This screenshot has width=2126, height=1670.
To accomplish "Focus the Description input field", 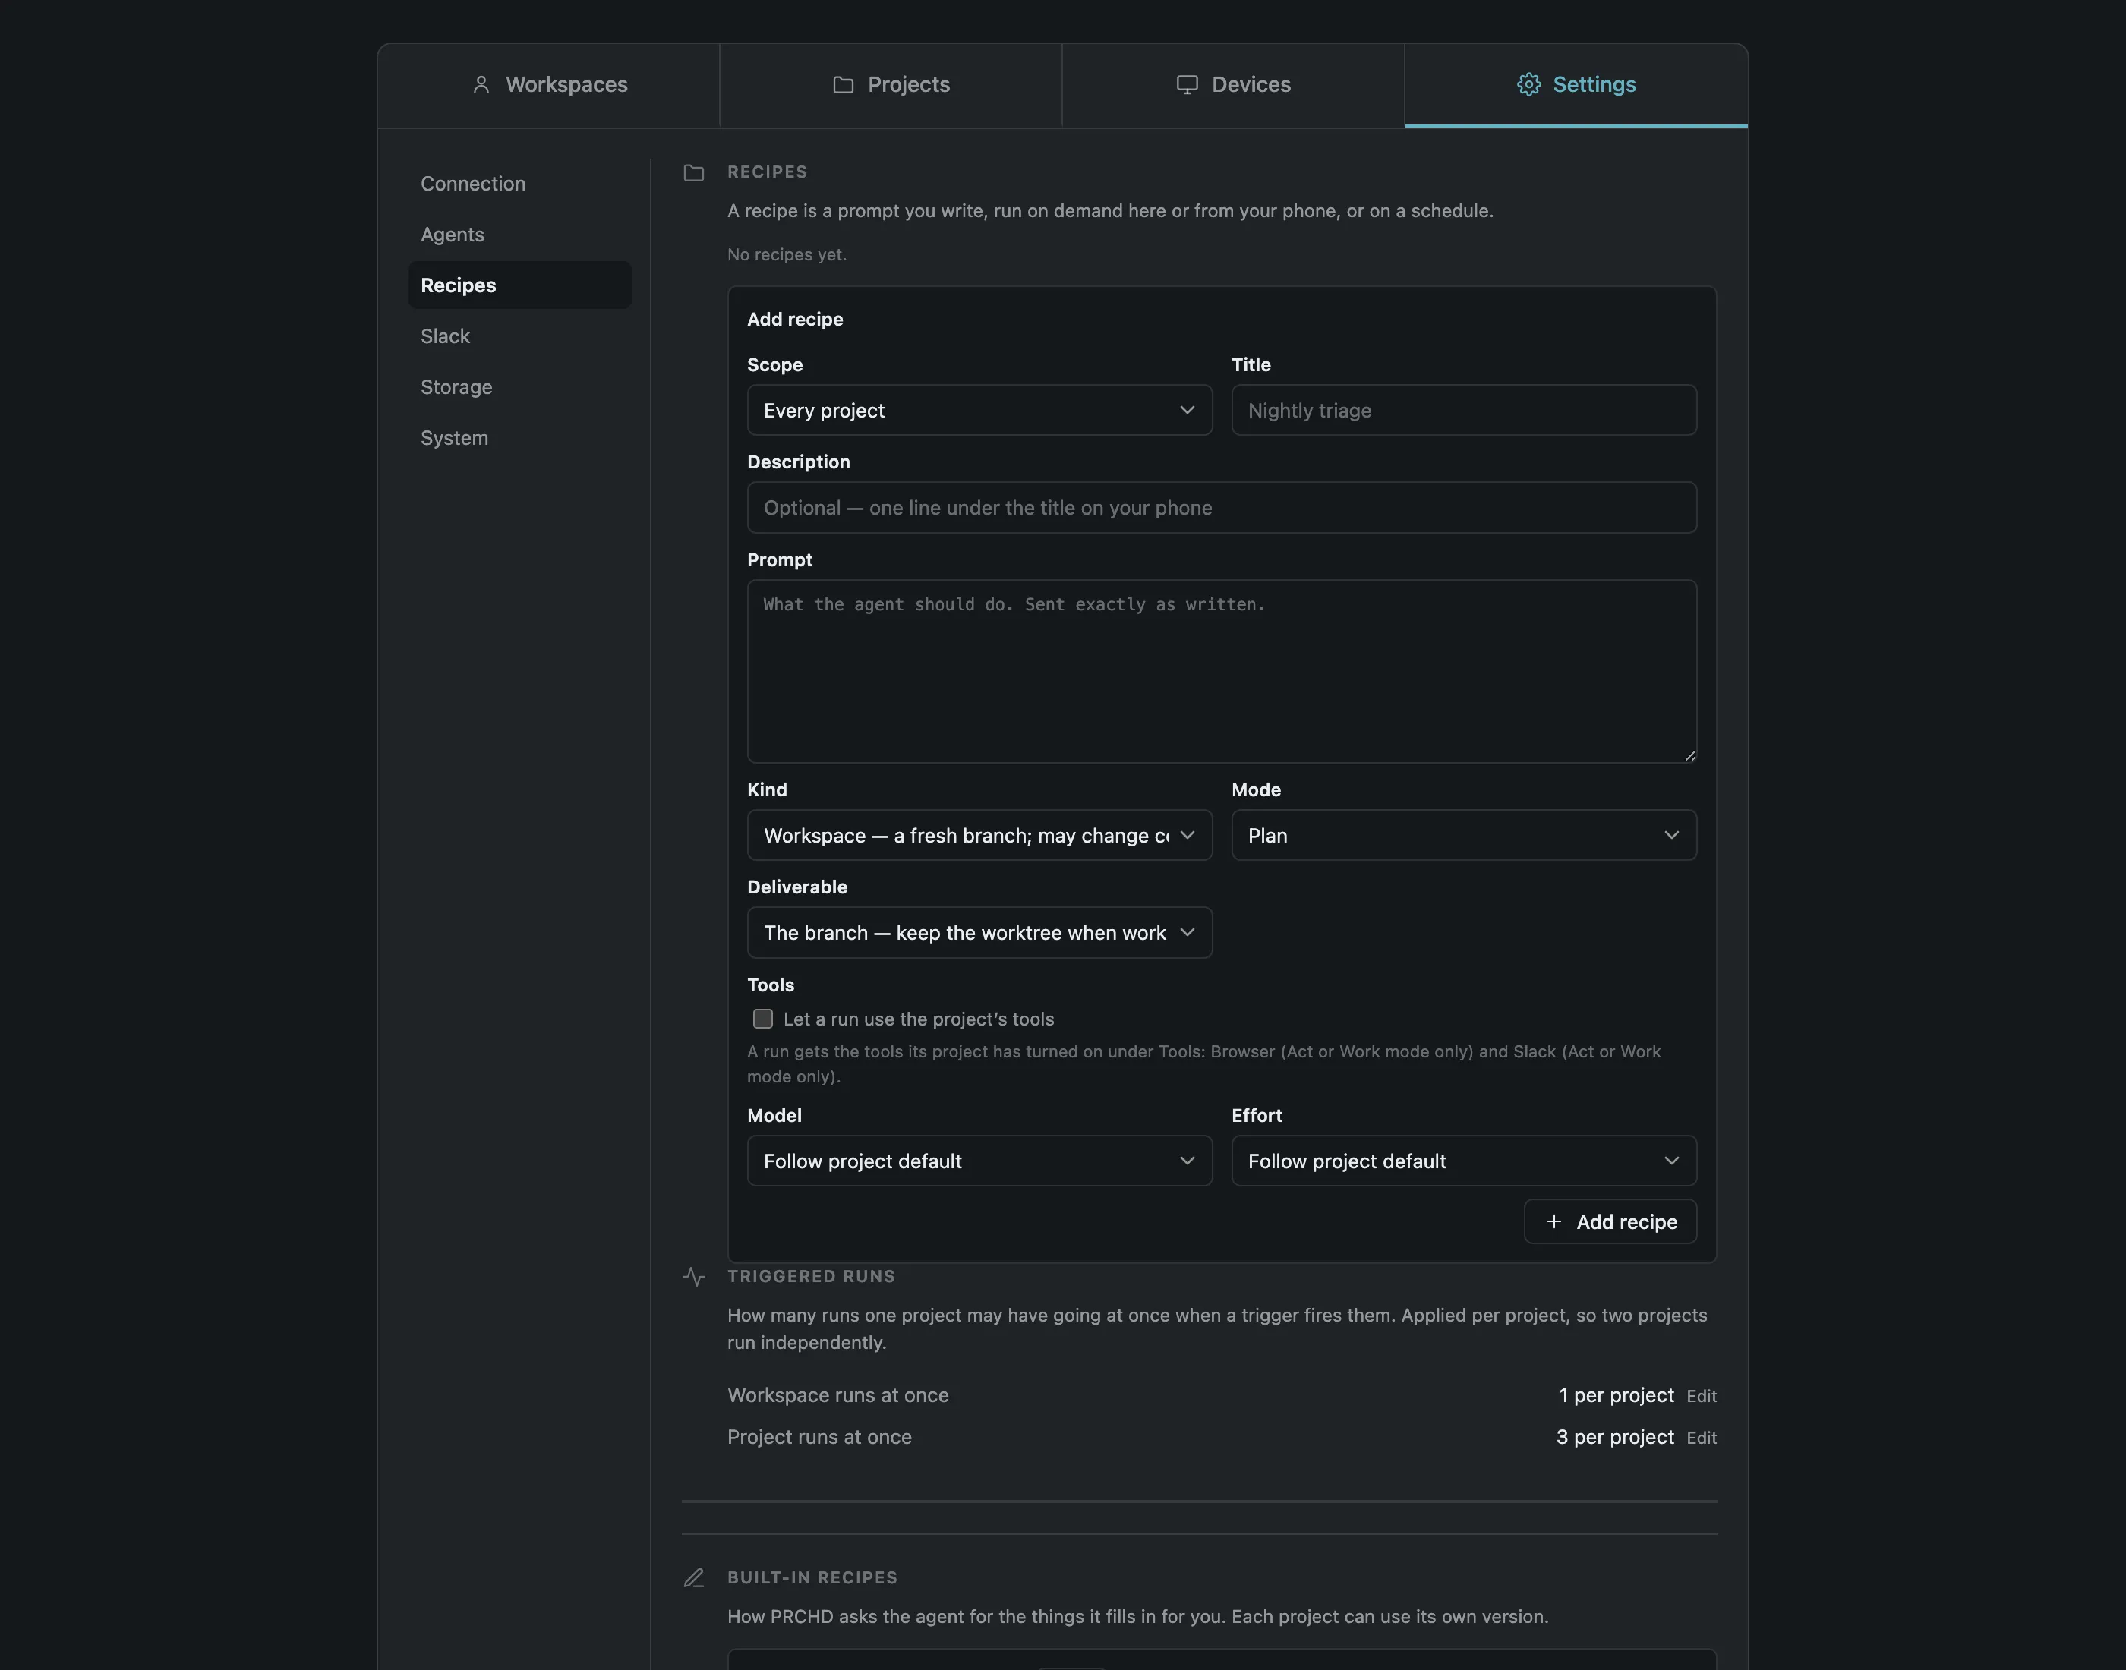I will coord(1222,508).
